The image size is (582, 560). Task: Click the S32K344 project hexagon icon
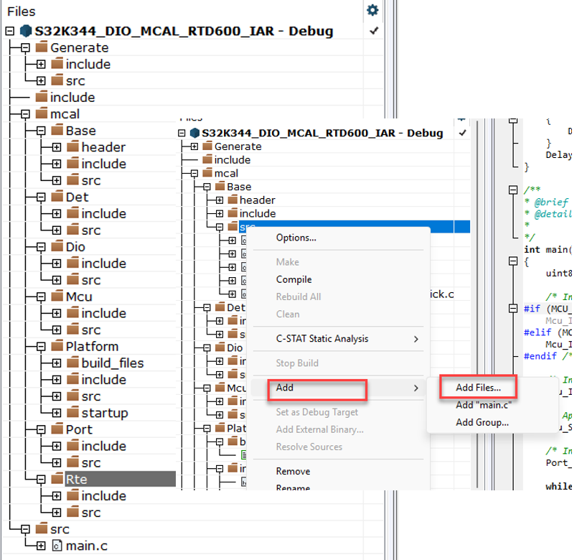coord(25,31)
